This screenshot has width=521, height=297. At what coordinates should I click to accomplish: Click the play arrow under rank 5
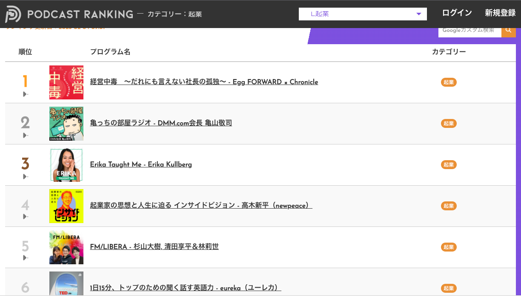25,258
